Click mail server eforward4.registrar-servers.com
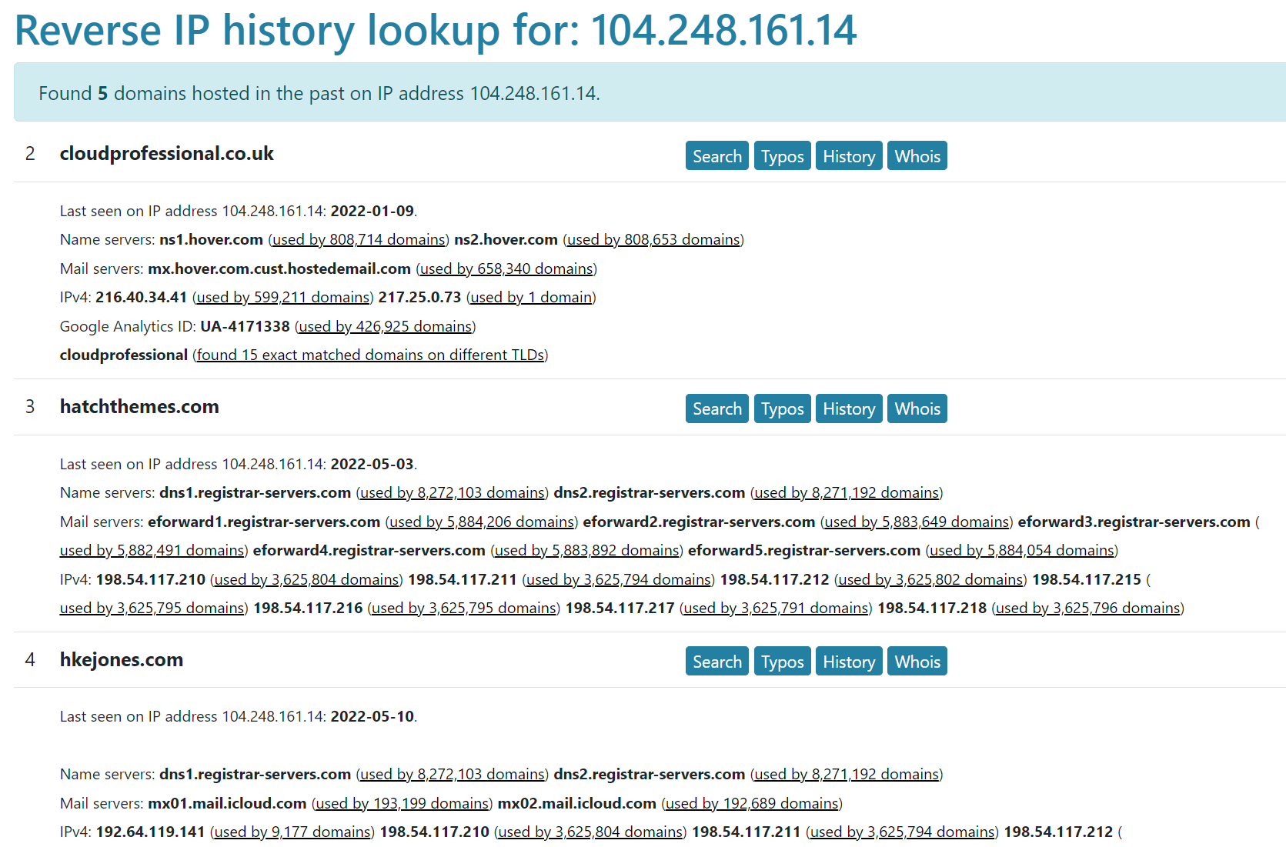The height and width of the screenshot is (847, 1286). tap(369, 550)
